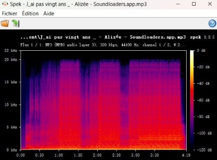The image size is (217, 160).
Task: Click the -20 dB legend label
Action: pos(203,67)
